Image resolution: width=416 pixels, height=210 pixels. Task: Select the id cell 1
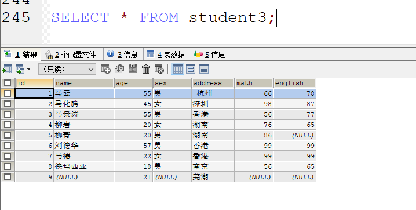point(35,93)
